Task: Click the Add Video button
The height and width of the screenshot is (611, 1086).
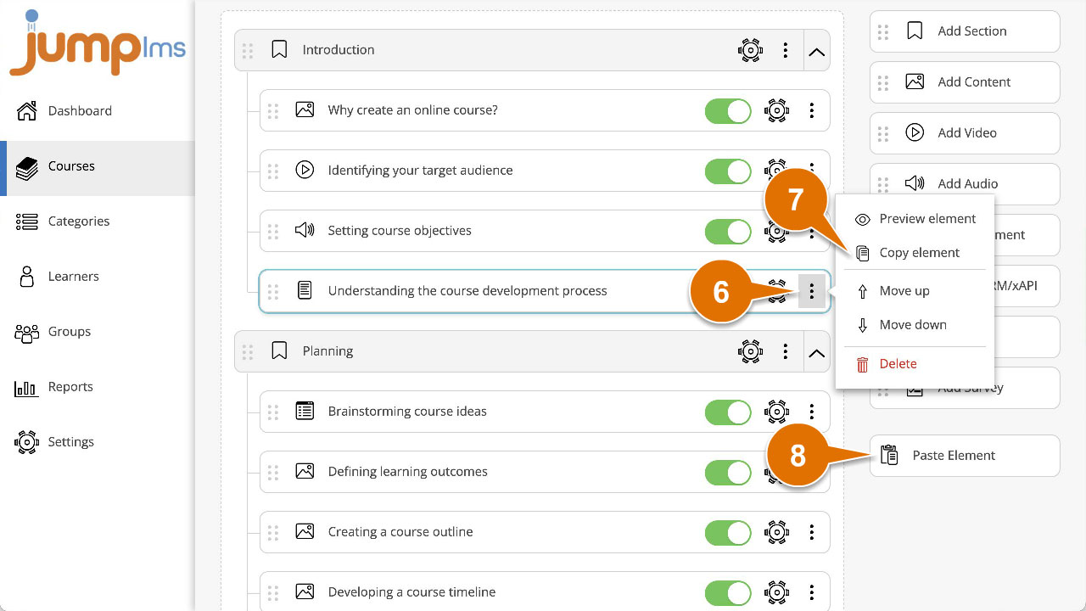Action: tap(965, 133)
